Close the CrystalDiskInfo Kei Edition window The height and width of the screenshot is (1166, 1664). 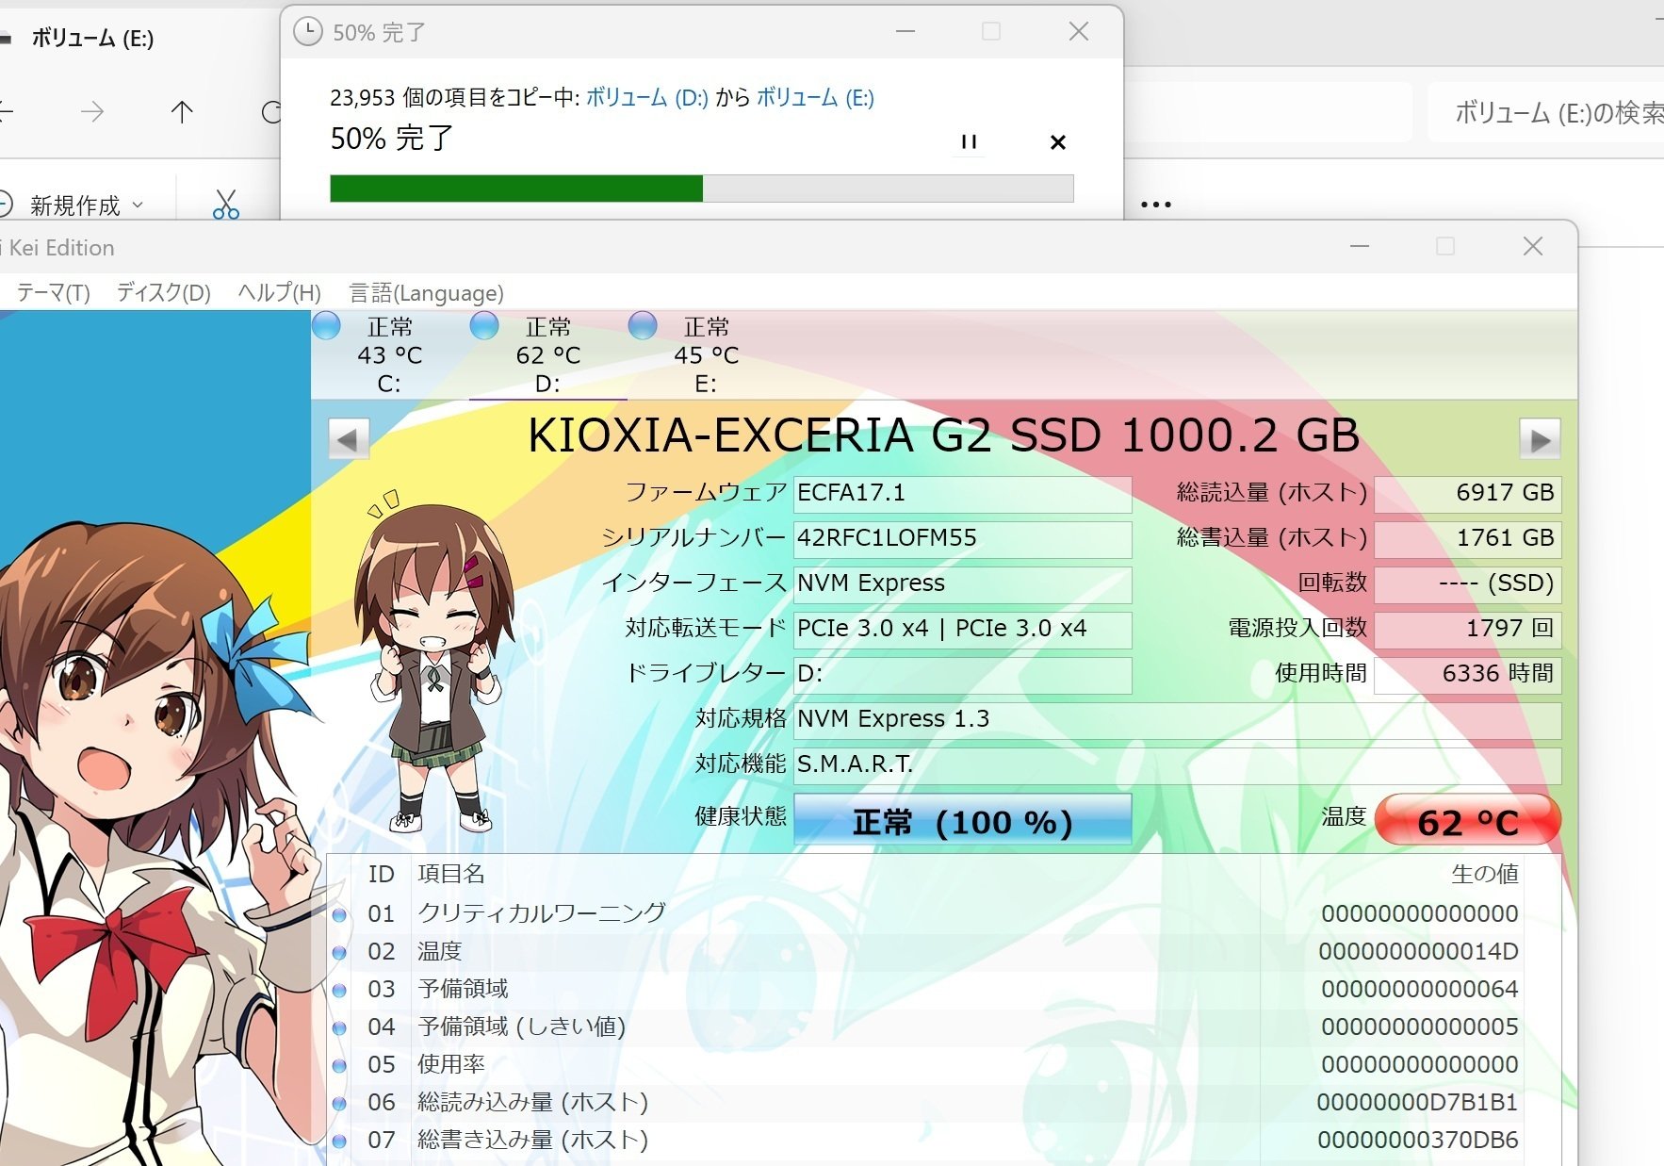[x=1533, y=246]
